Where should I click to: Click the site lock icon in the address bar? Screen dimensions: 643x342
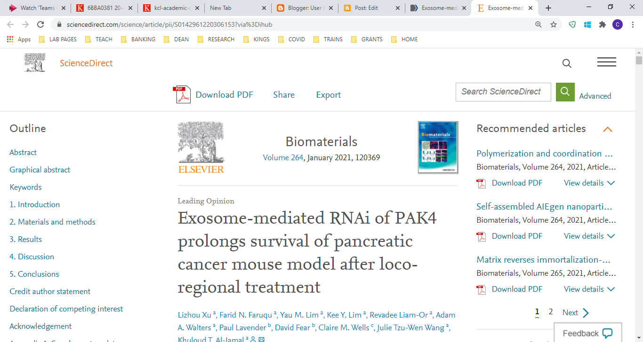click(59, 24)
